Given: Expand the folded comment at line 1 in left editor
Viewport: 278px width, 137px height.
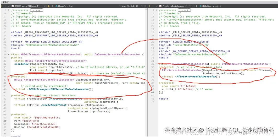Looking at the screenshot, I should 9,10.
